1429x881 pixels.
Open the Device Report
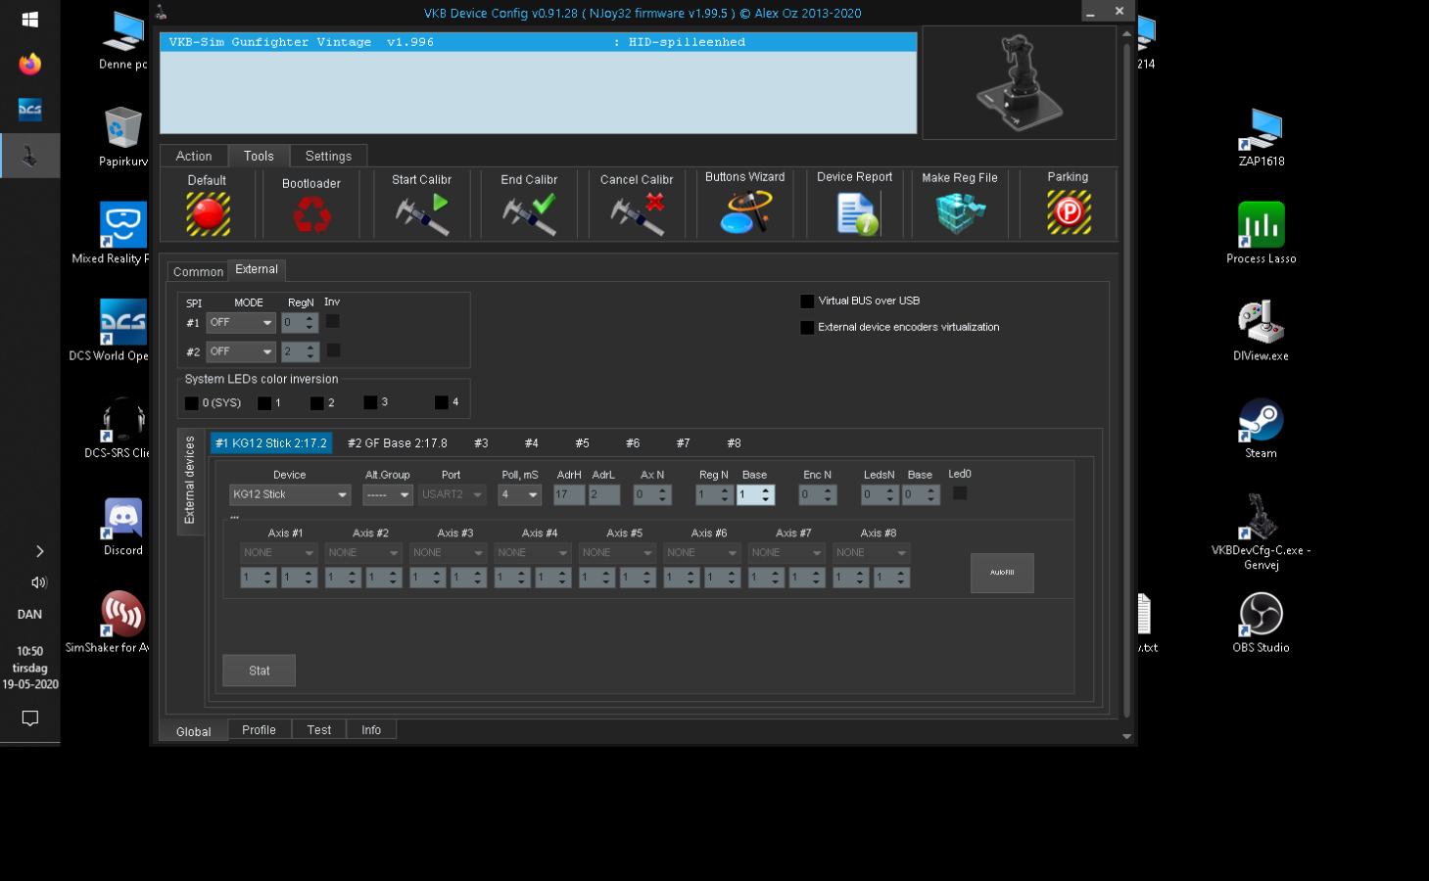tap(855, 213)
